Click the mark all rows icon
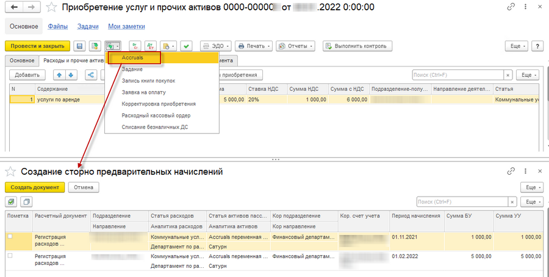 coord(12,202)
